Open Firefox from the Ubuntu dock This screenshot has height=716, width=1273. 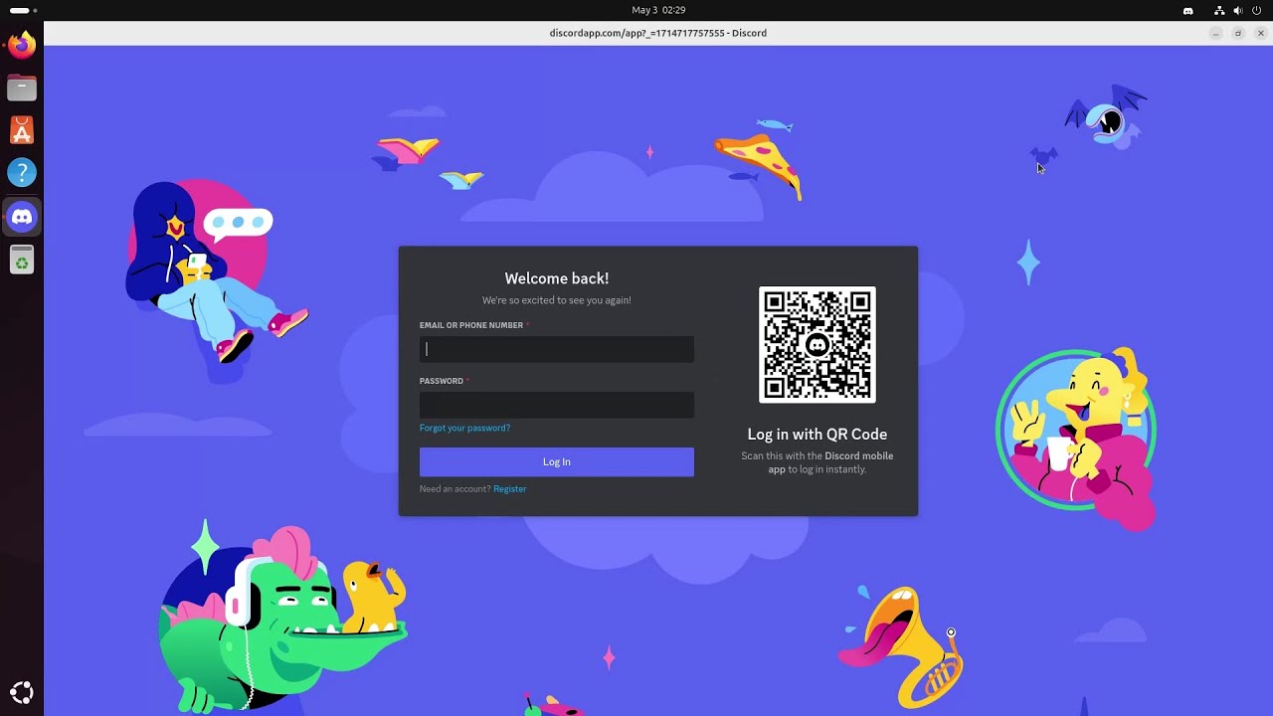click(x=22, y=45)
